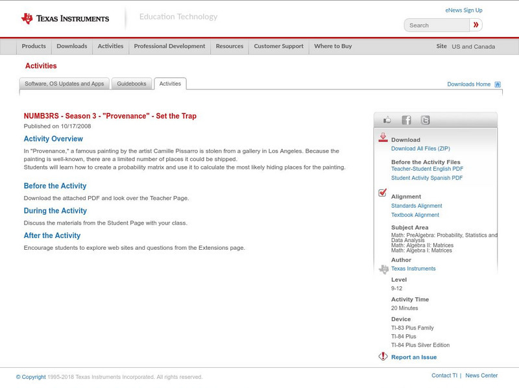Screen dimensions: 519x388
Task: Open Texas Instruments author link
Action: 413,269
